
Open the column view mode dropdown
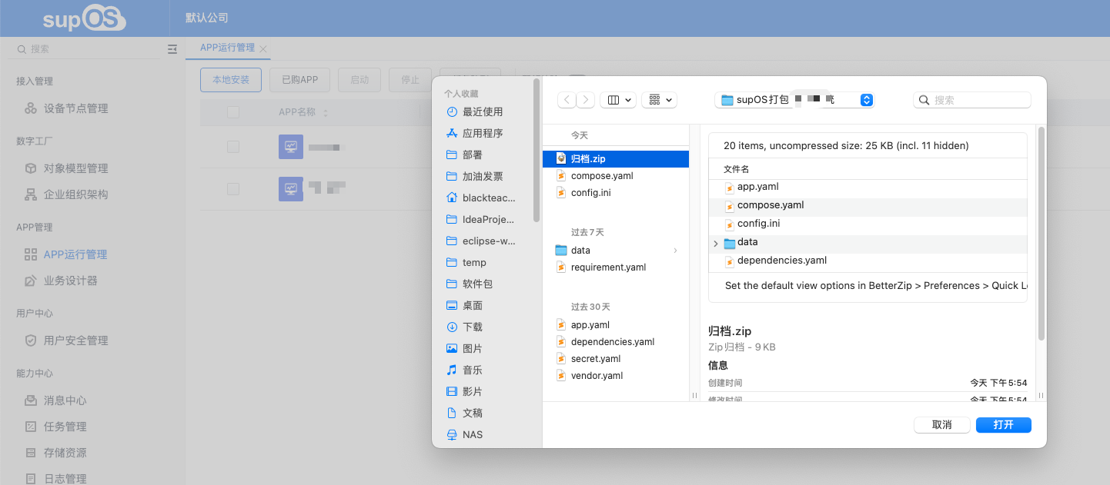coord(617,100)
